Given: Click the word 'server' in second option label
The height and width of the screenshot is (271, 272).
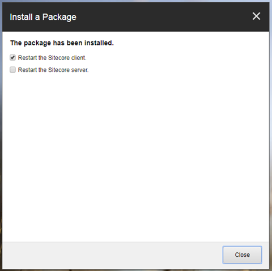Looking at the screenshot, I should click(80, 70).
